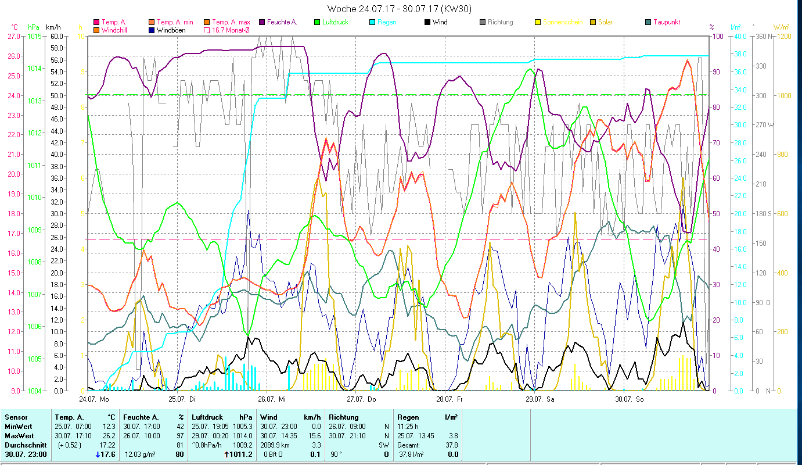
Task: Click the '26.07. 10:00' humidity maximum time
Action: (142, 435)
